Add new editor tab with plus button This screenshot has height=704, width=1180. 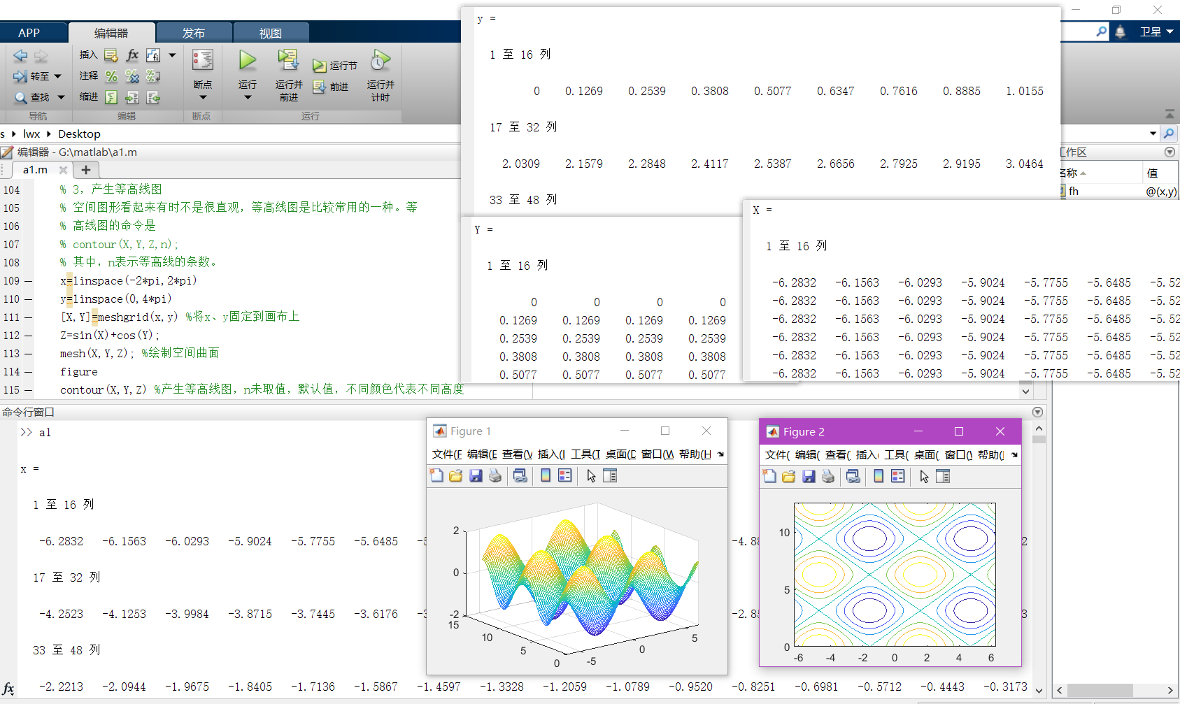[86, 170]
